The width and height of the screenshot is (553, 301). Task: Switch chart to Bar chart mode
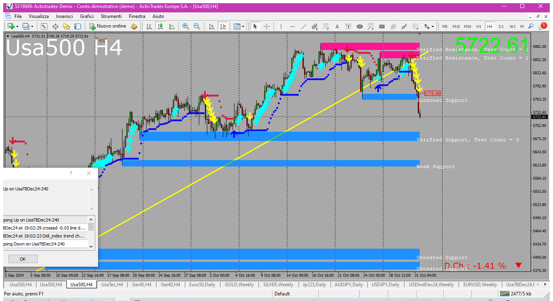pyautogui.click(x=149, y=26)
